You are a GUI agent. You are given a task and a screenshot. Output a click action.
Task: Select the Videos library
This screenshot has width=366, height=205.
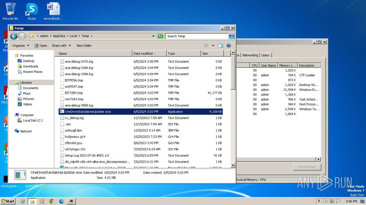(27, 104)
